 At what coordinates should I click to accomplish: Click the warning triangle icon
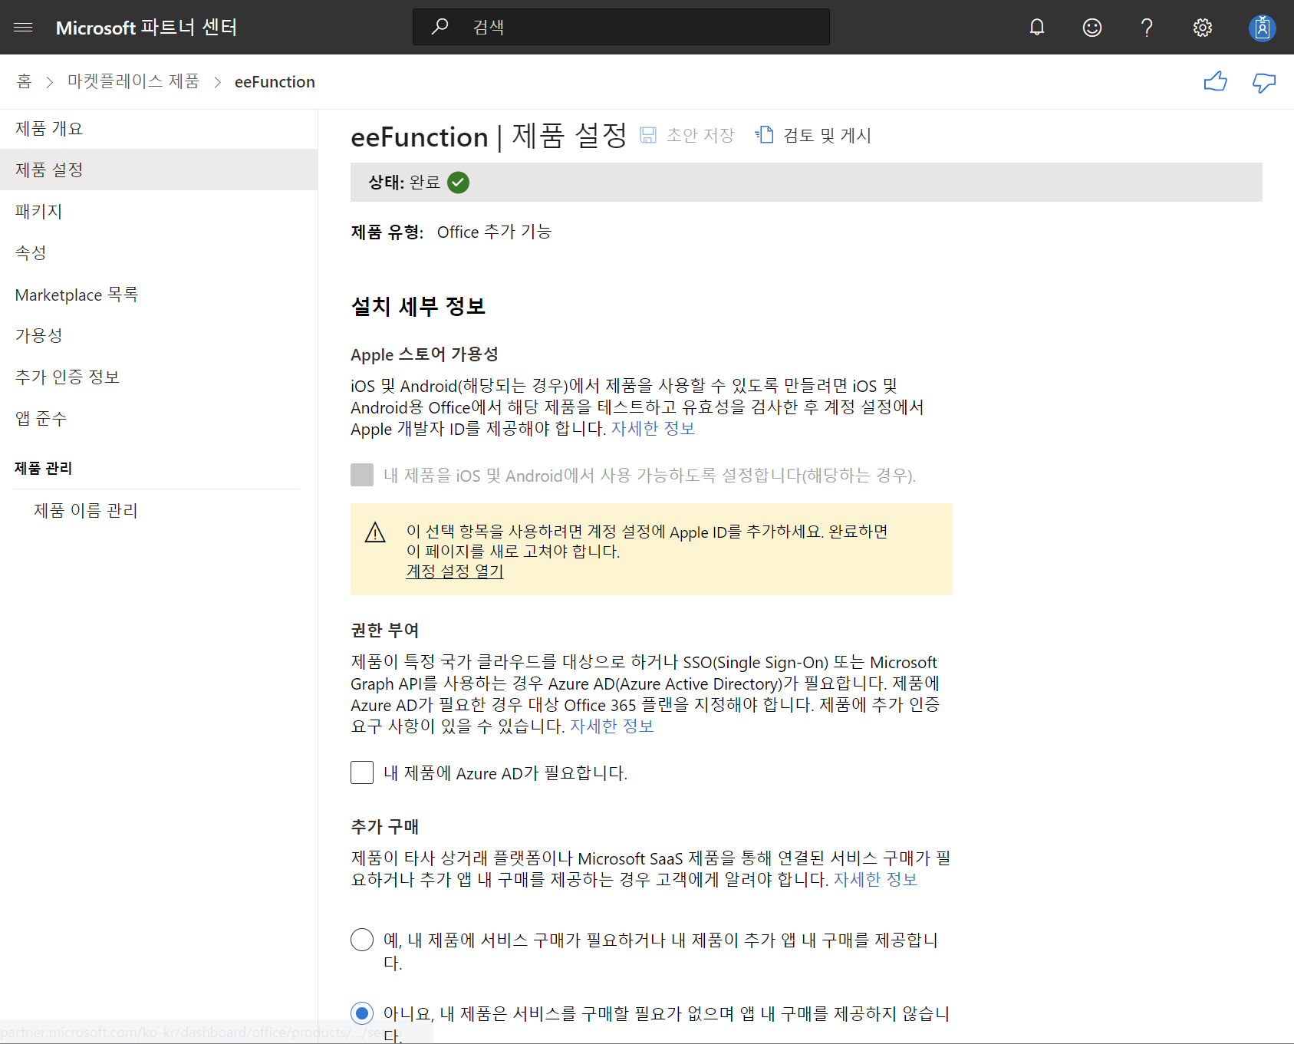(x=375, y=532)
